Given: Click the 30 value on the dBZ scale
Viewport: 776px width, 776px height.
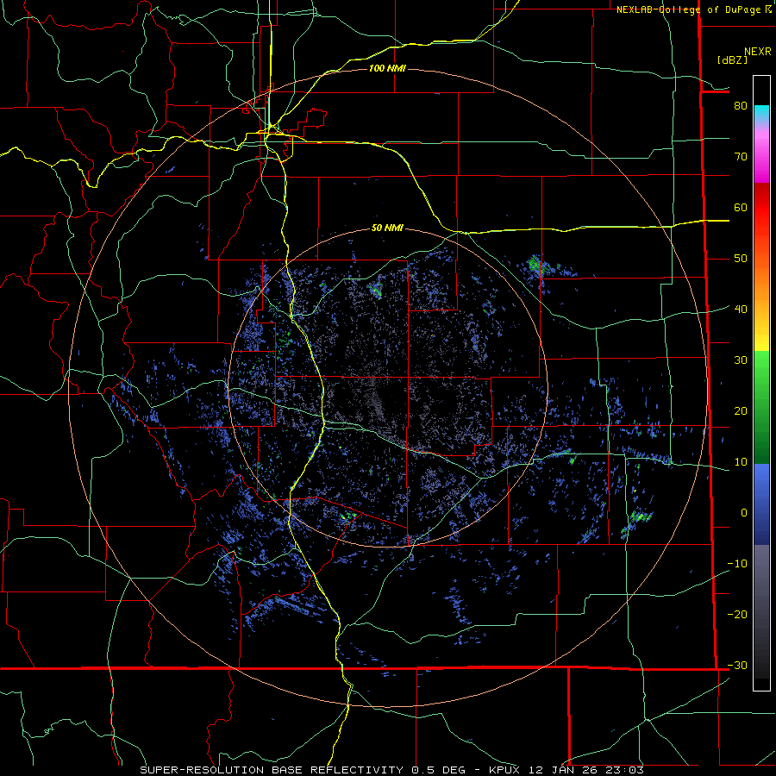Looking at the screenshot, I should tap(741, 360).
